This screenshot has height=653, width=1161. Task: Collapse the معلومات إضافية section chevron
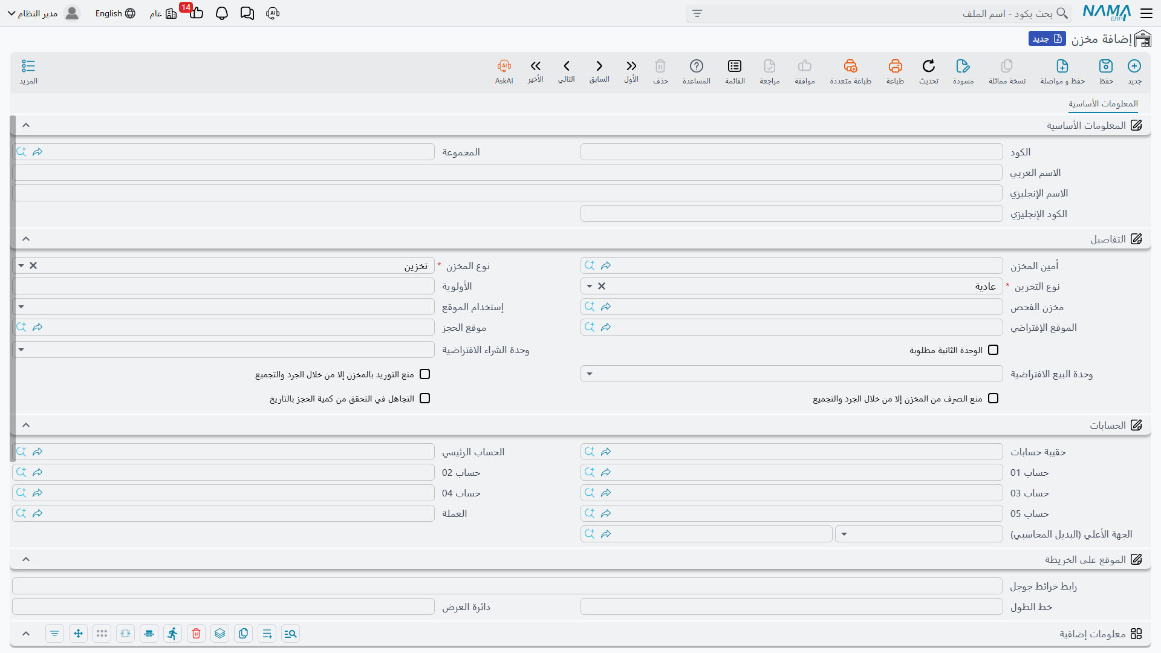coord(26,634)
